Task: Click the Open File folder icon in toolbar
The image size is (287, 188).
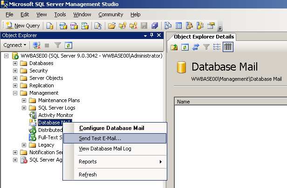Action: tap(112, 26)
